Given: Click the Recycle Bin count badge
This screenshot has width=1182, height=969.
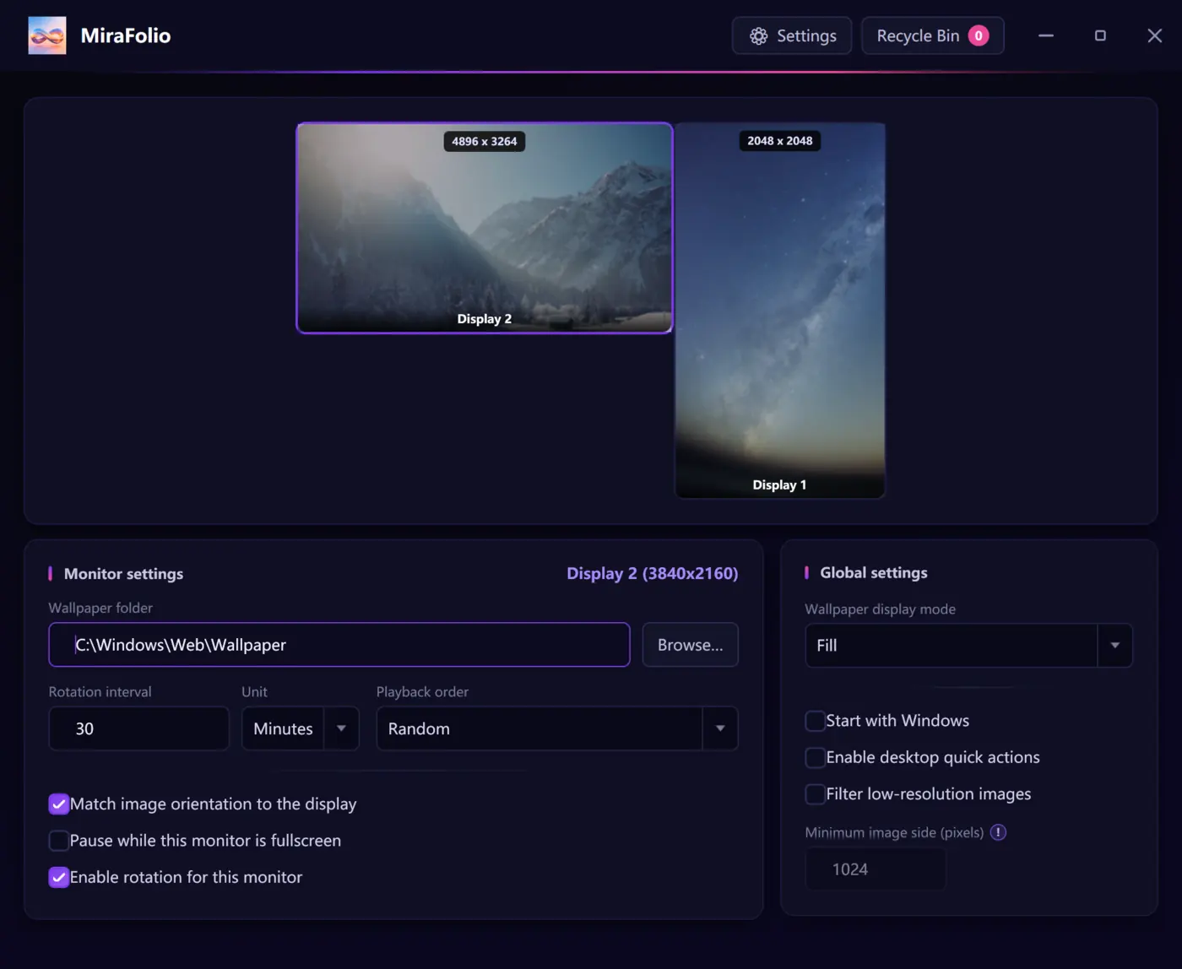Looking at the screenshot, I should (979, 35).
